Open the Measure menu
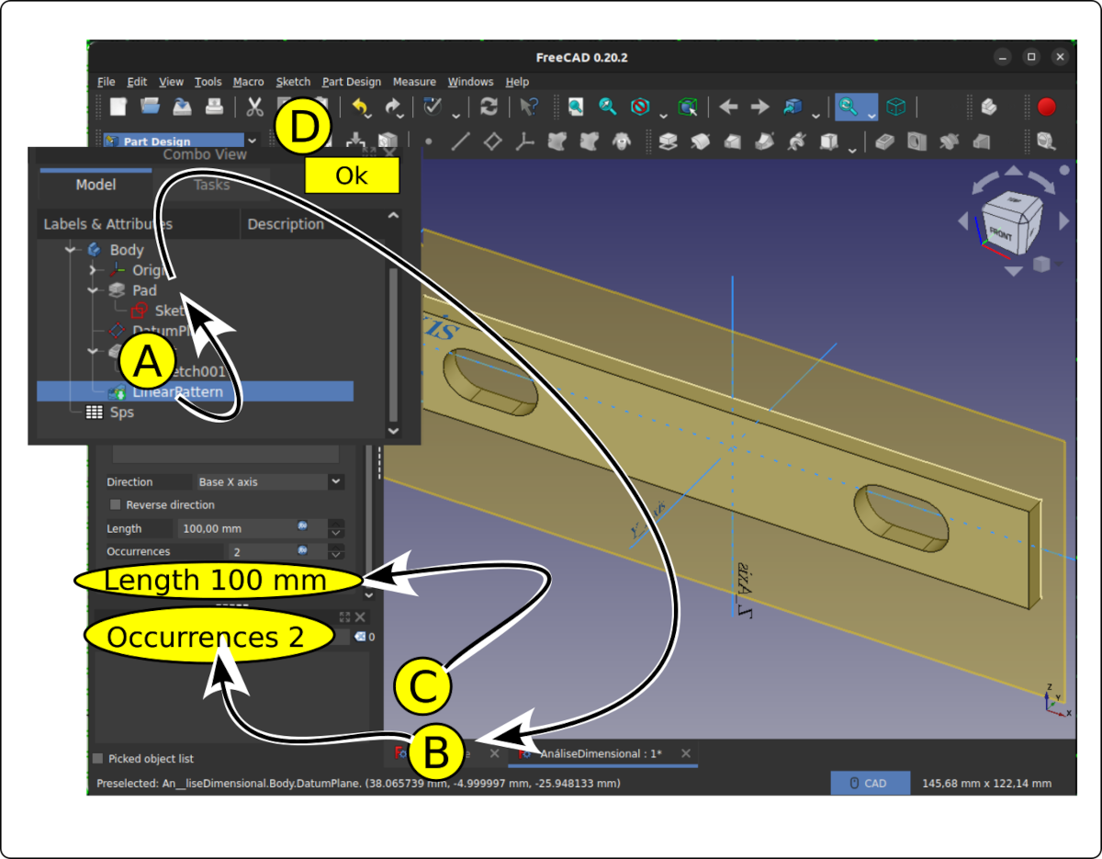This screenshot has width=1102, height=859. [414, 82]
